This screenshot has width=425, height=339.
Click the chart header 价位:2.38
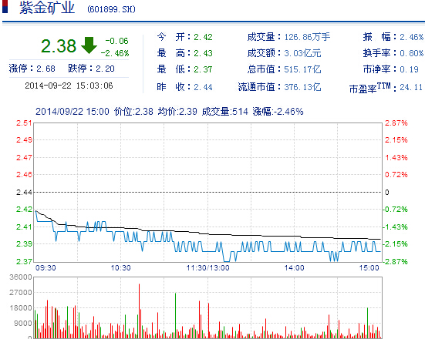point(133,111)
